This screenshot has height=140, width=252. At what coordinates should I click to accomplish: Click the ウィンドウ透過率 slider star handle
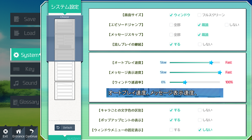(185, 82)
